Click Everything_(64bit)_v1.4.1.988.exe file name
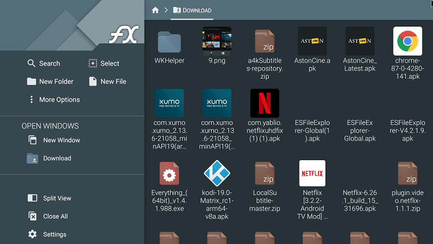The height and width of the screenshot is (244, 433). pos(169,201)
